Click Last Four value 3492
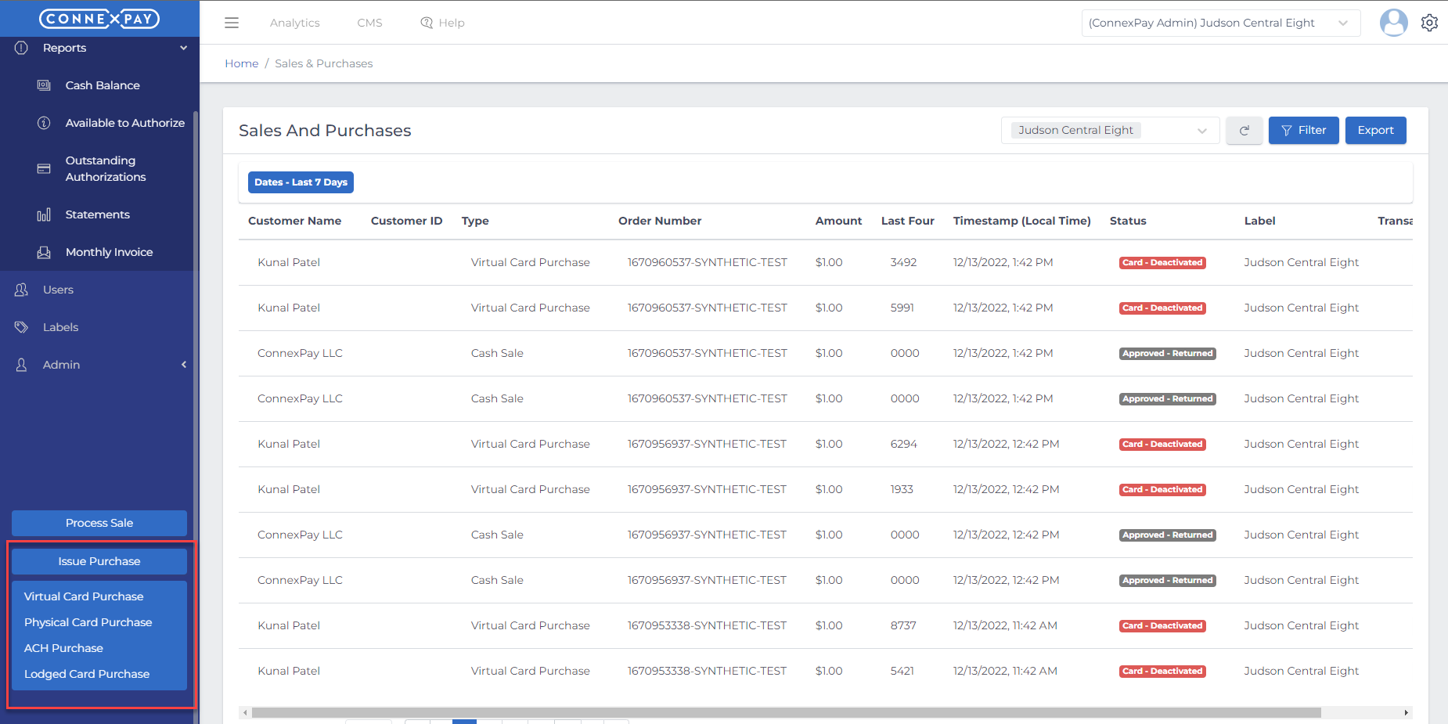Screen dimensions: 1448x724 point(903,262)
